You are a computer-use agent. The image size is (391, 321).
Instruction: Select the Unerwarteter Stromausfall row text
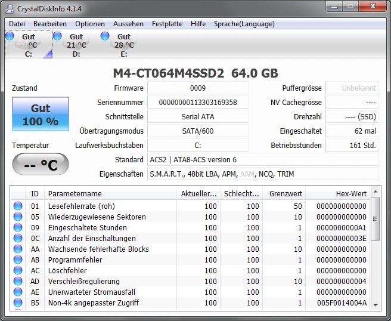pyautogui.click(x=92, y=292)
